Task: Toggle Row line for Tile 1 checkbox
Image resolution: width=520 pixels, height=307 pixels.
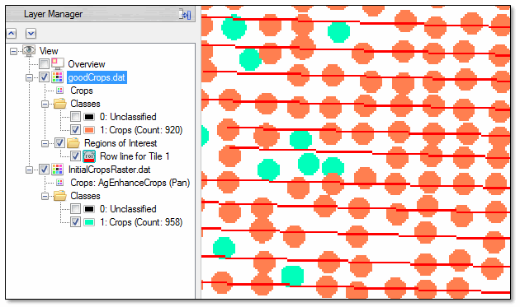Action: (75, 156)
